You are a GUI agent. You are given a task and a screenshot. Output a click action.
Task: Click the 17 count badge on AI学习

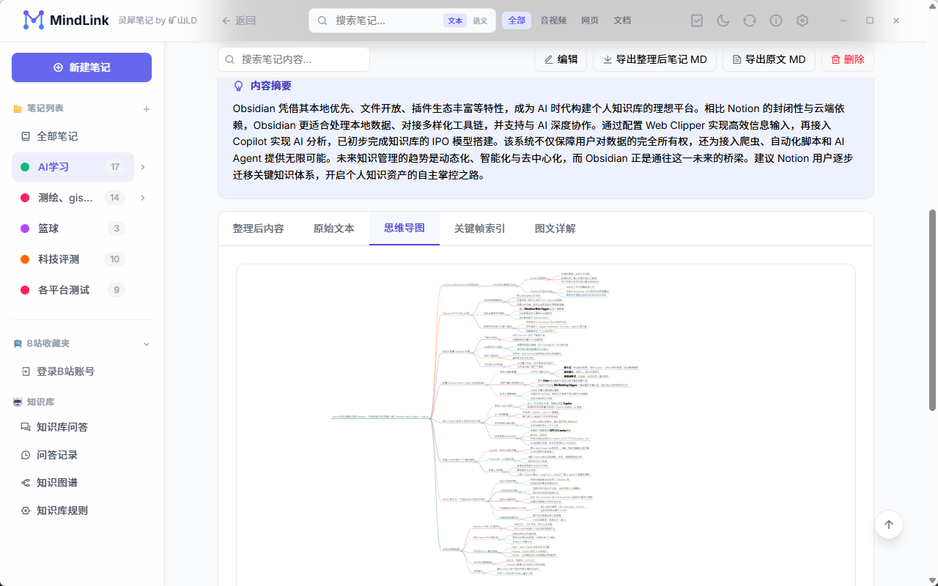tap(115, 167)
